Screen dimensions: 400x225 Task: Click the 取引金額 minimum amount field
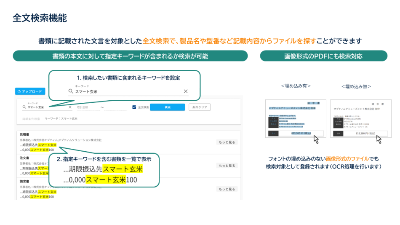click(87, 107)
